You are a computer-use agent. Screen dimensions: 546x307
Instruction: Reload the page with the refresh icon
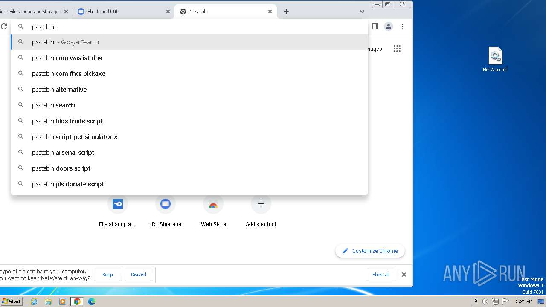4,26
